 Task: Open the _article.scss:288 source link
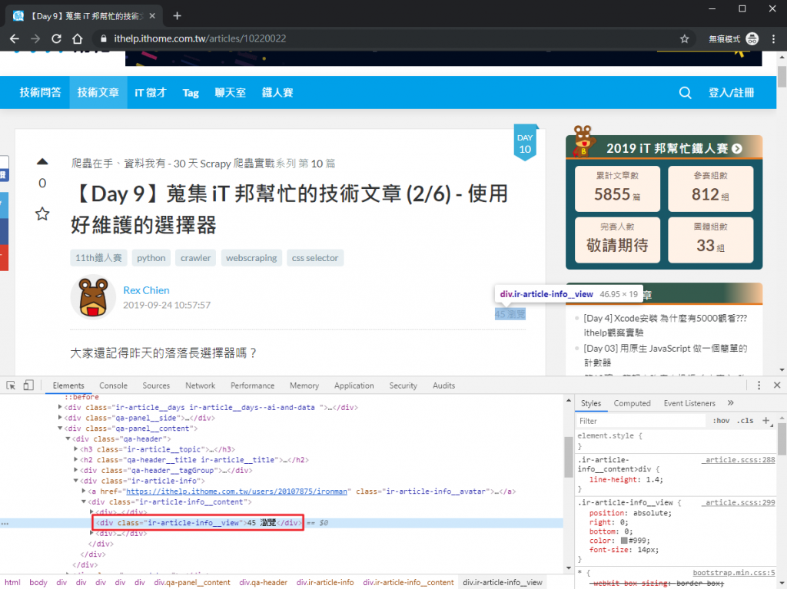[739, 459]
